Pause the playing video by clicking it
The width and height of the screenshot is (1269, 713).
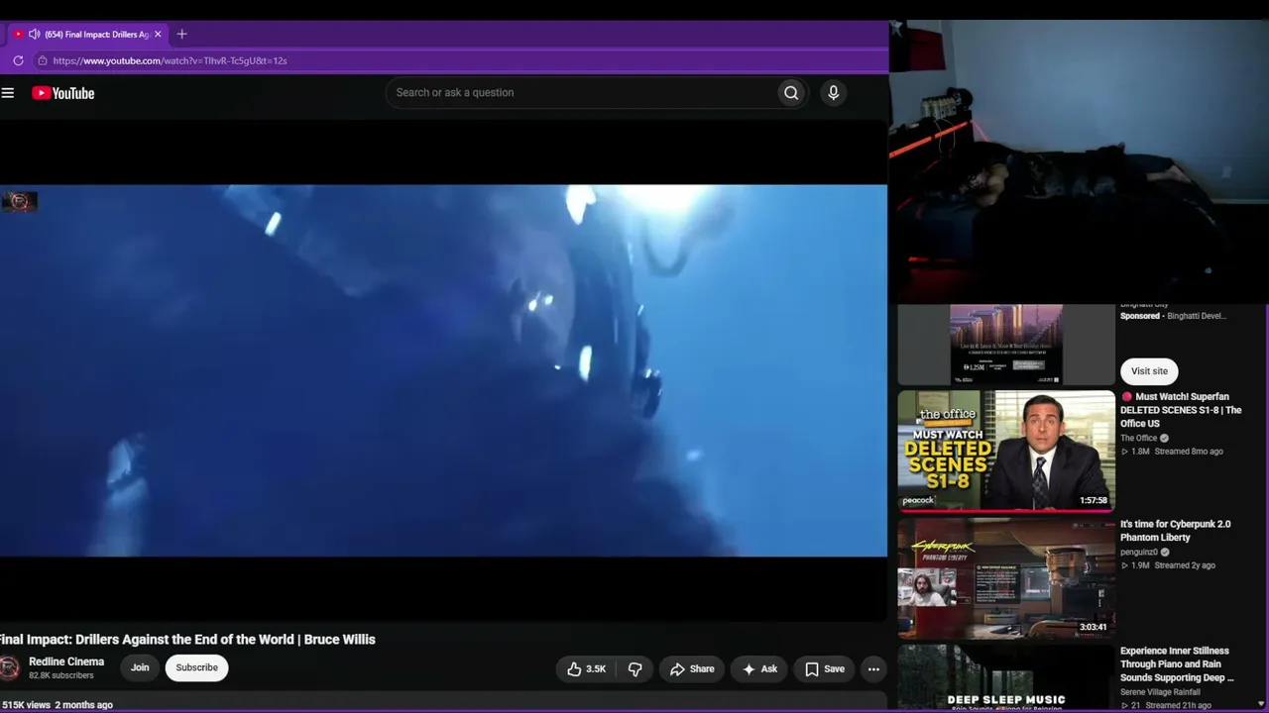pyautogui.click(x=443, y=370)
